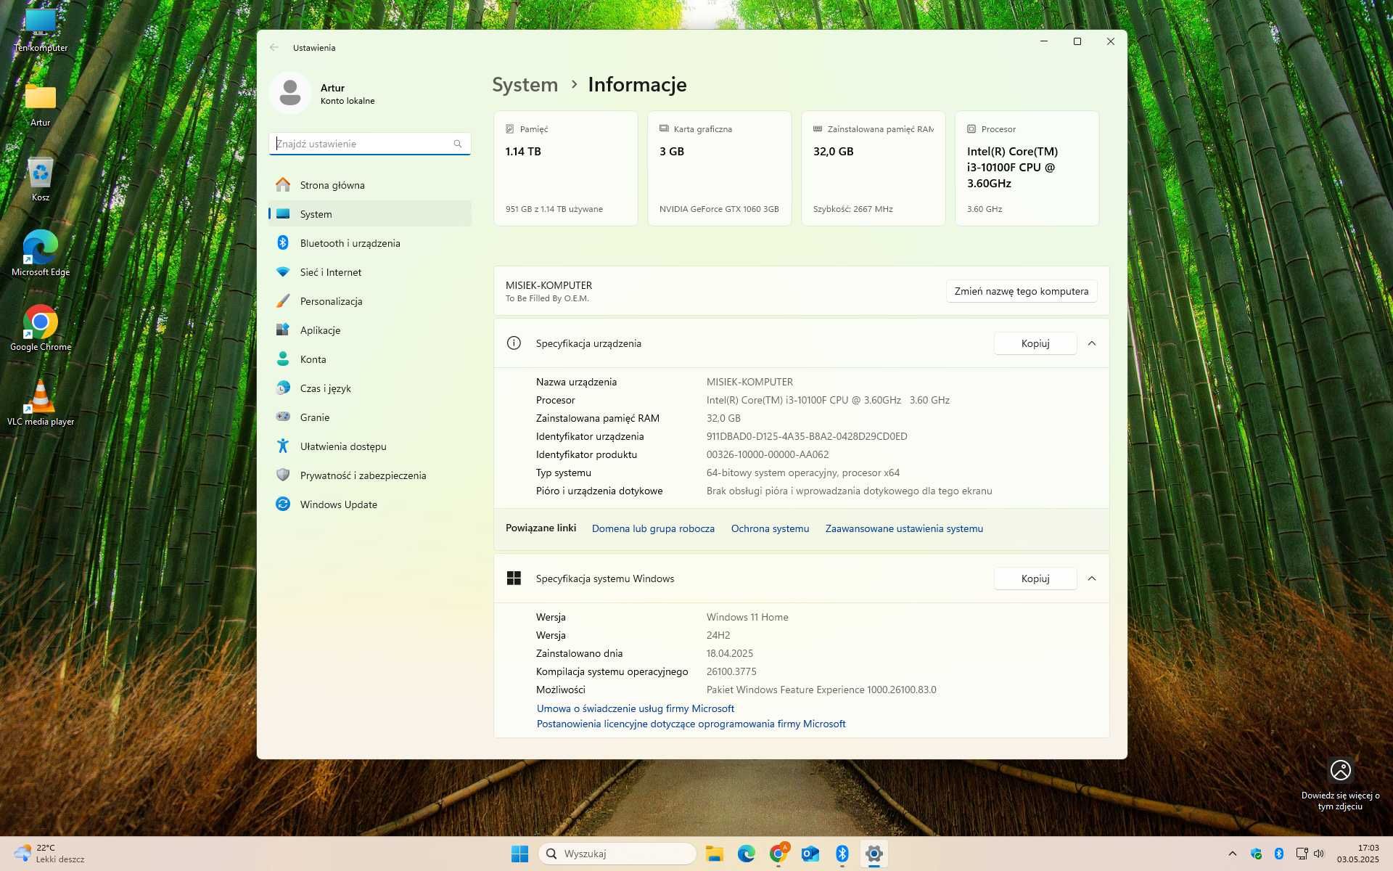Click Windows logo icon in Specyfikacja systemu
This screenshot has height=871, width=1393.
(514, 578)
